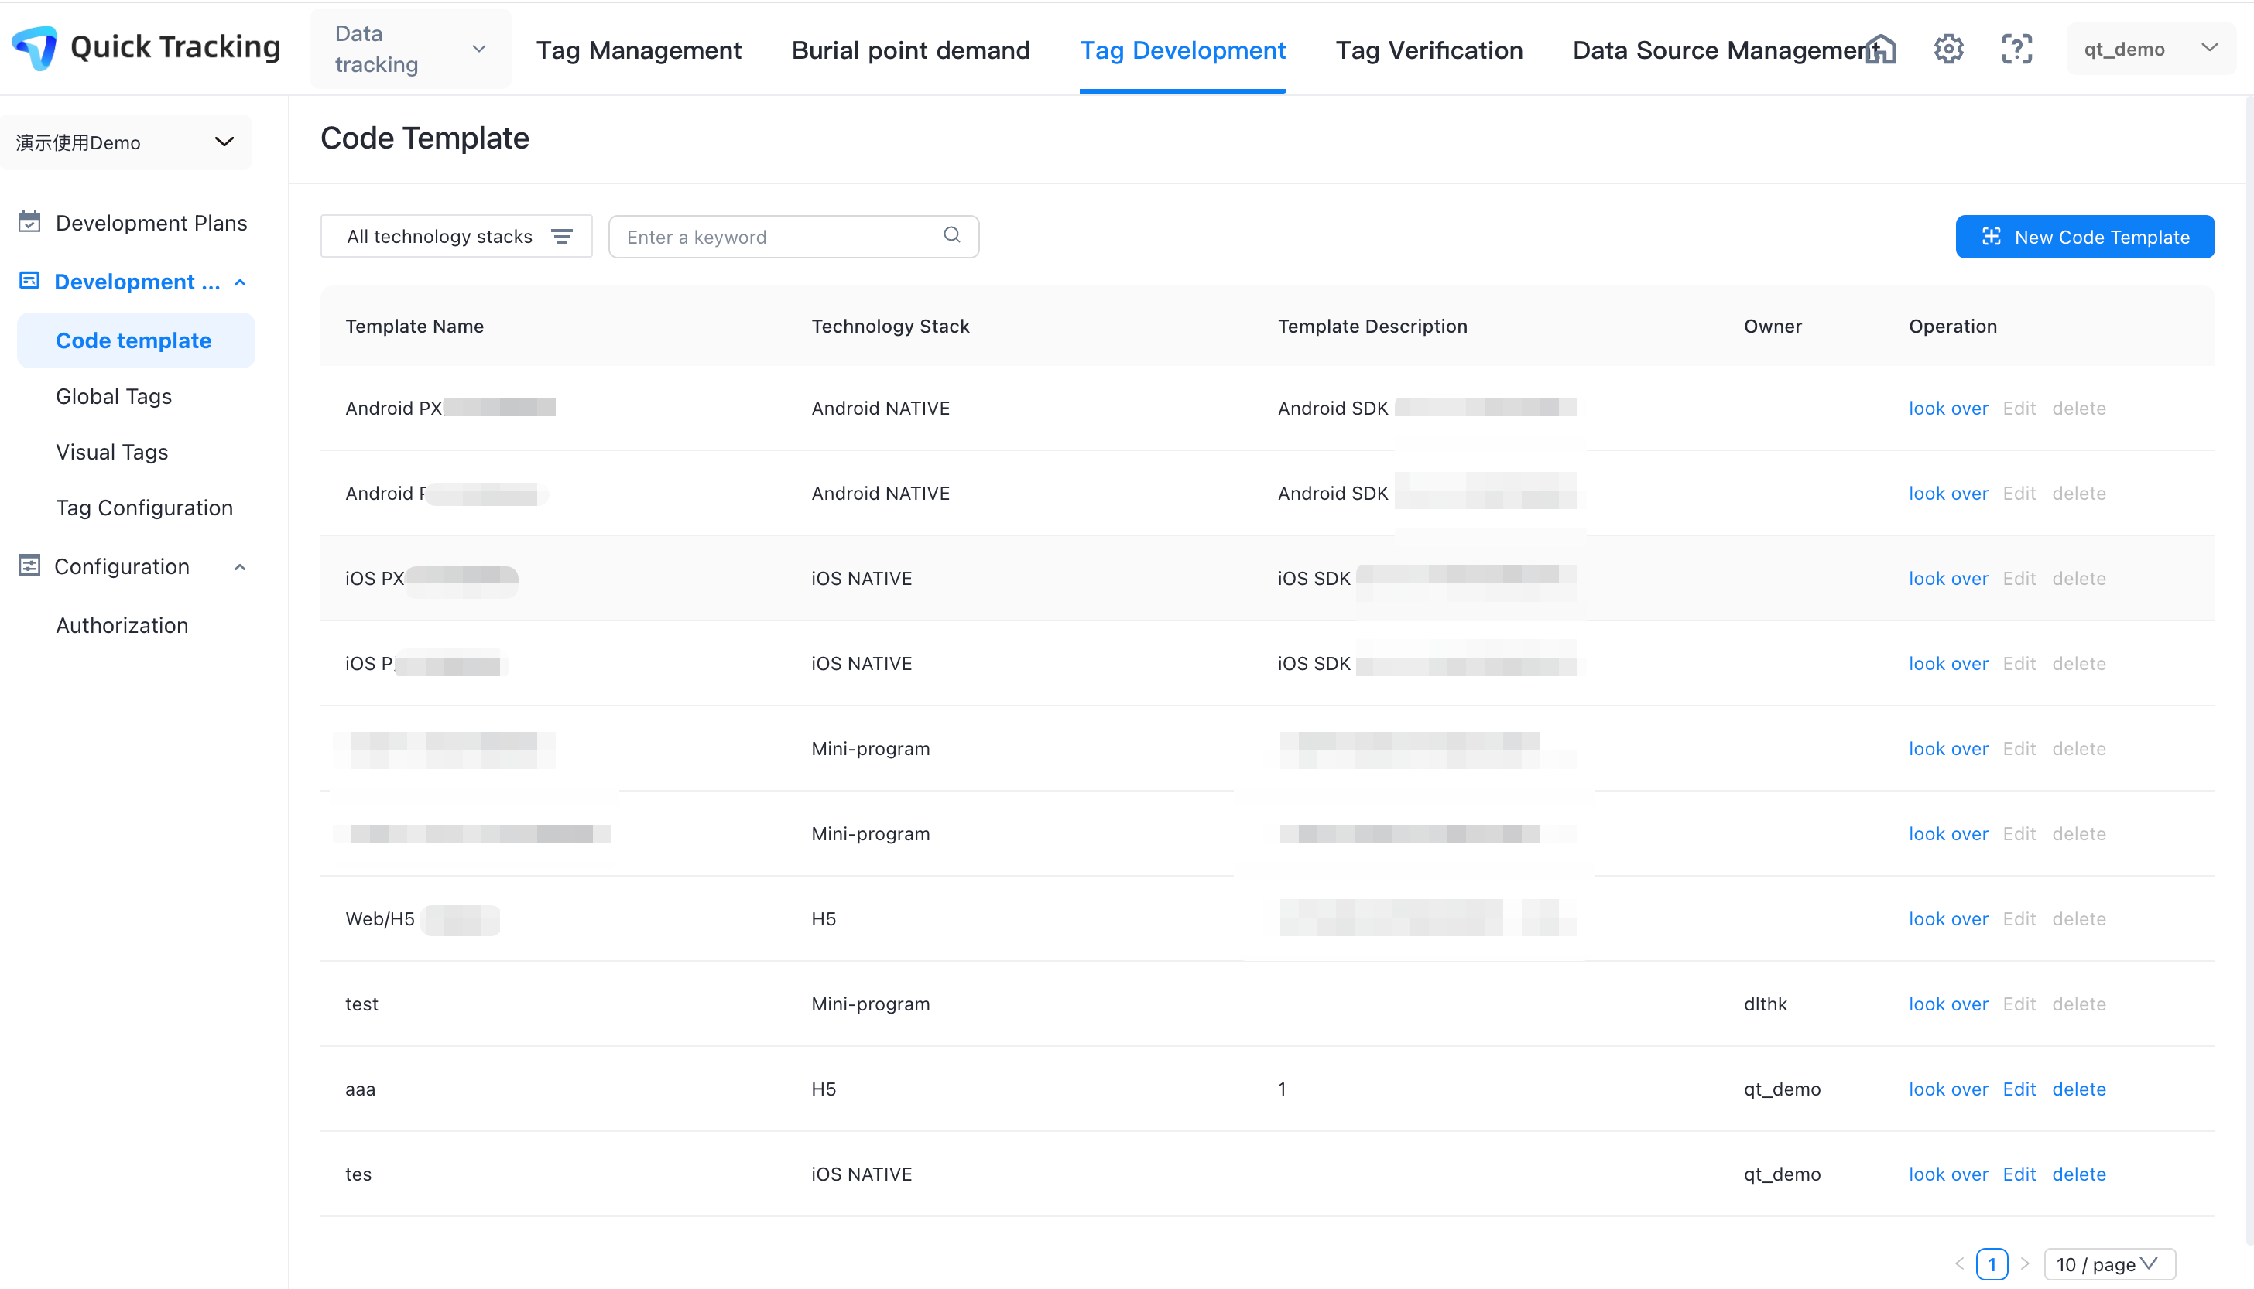
Task: Click the filter icon in technology stacks
Action: (x=561, y=237)
